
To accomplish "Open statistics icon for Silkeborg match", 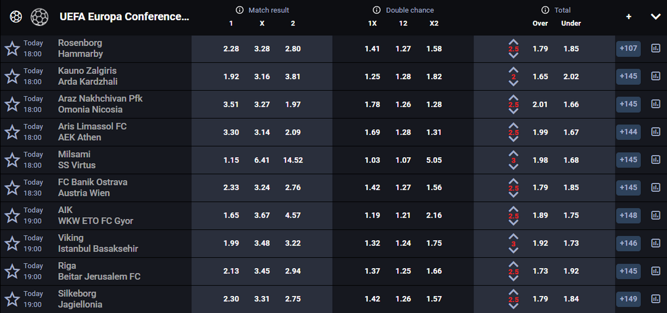I will pos(655,298).
